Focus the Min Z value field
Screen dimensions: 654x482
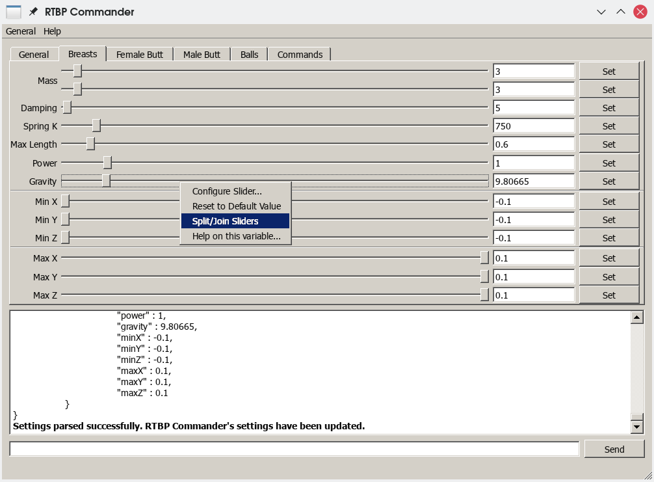pos(534,238)
